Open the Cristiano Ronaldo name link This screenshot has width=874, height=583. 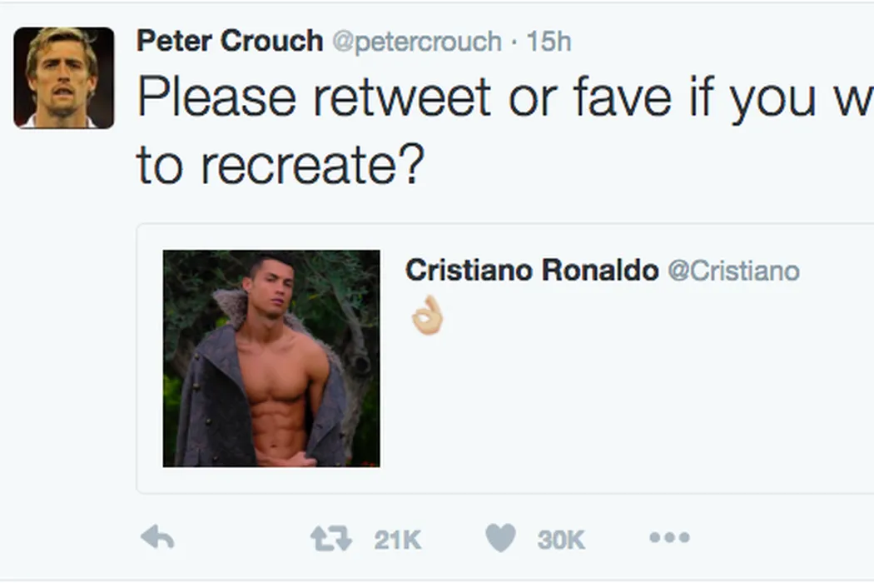(531, 270)
